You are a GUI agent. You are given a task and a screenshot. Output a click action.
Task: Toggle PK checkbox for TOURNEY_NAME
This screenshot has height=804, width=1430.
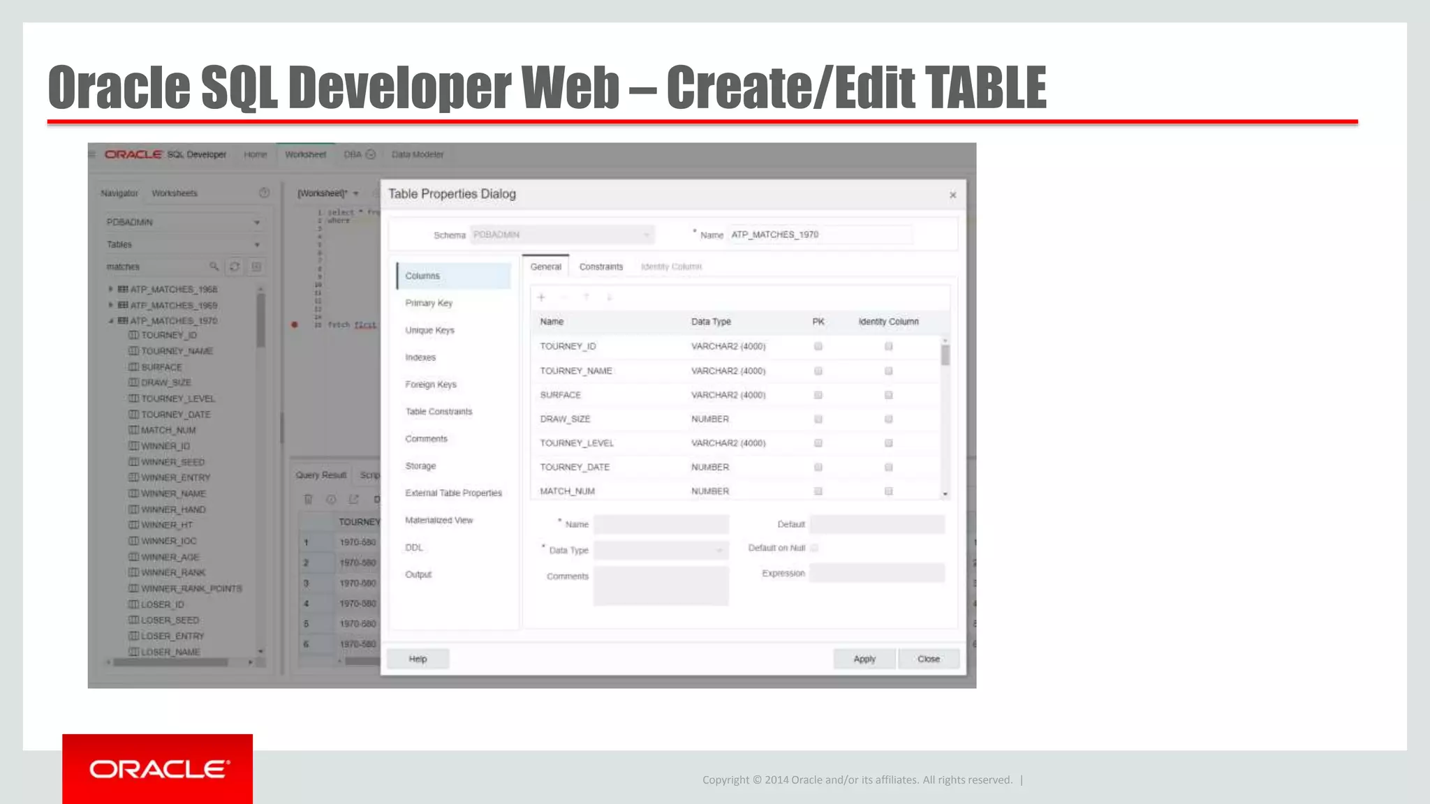tap(818, 371)
